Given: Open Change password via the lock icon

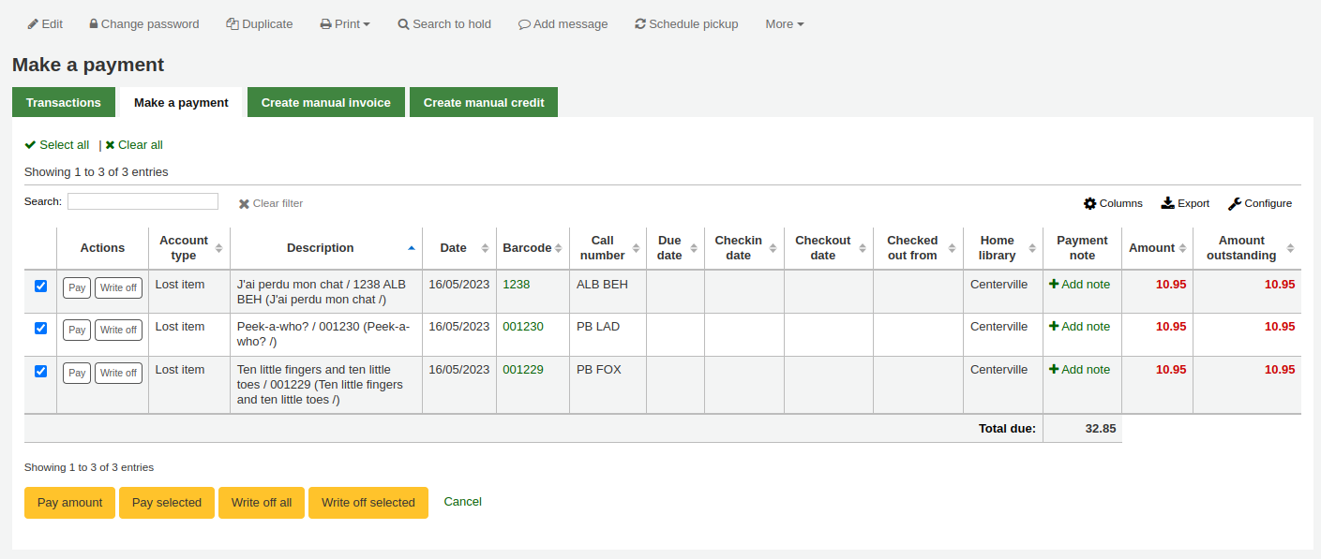Looking at the screenshot, I should pos(95,23).
